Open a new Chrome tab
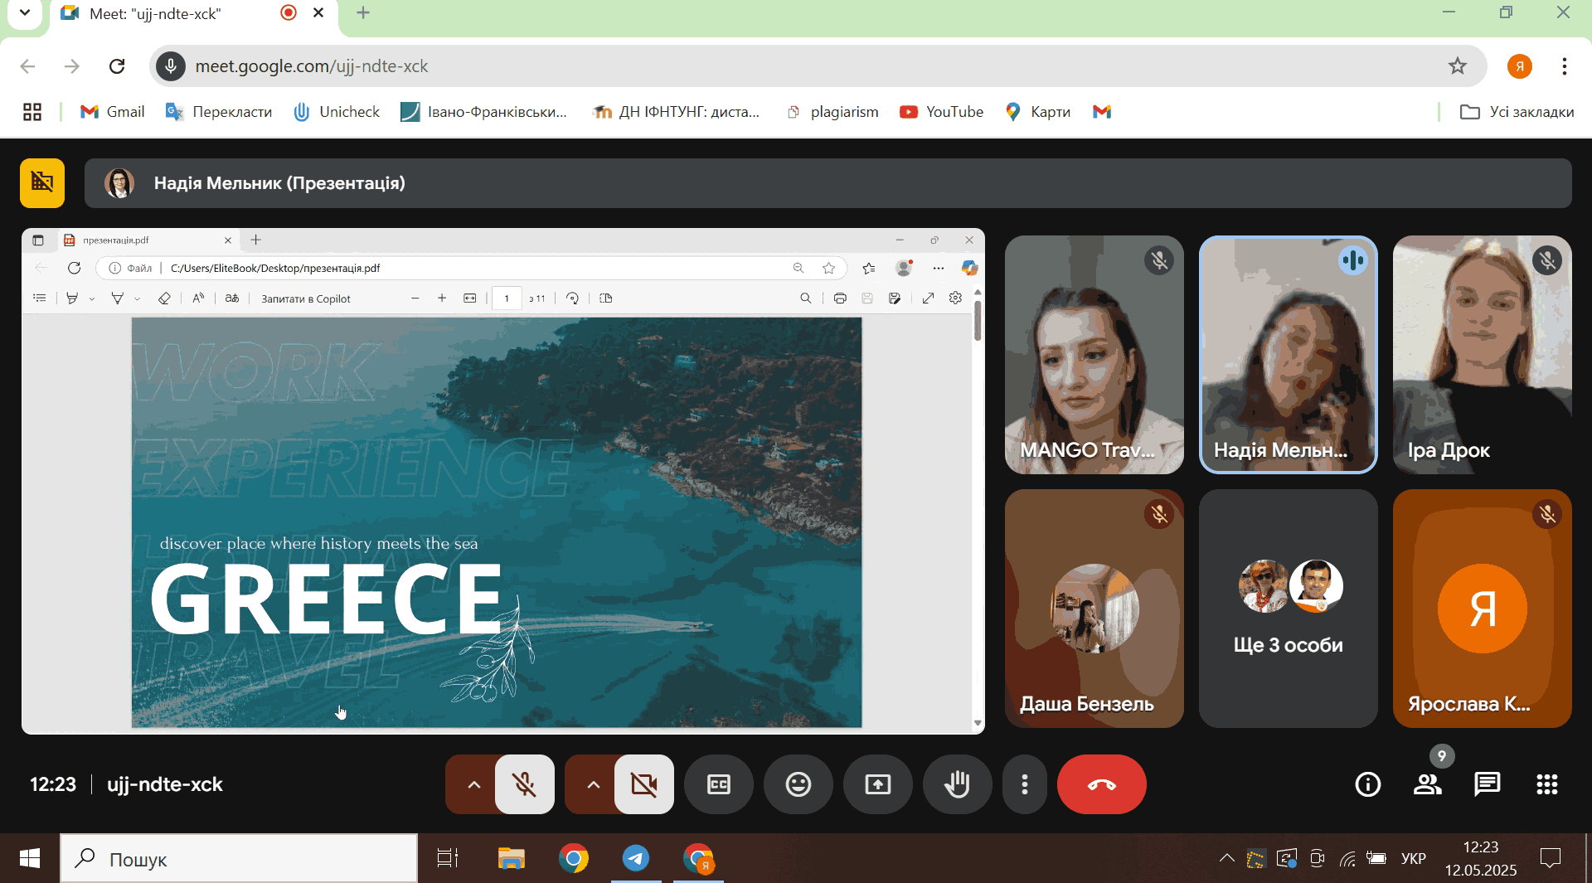The width and height of the screenshot is (1592, 883). (x=363, y=13)
